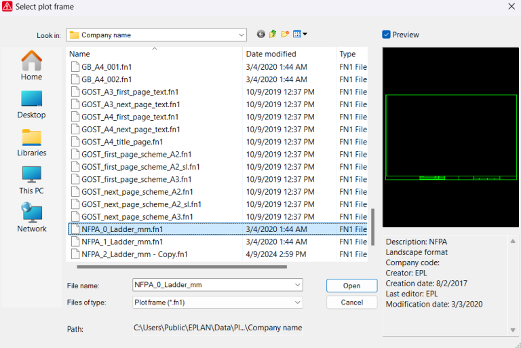Select file icon of GB_A4_001.fn1
Image resolution: width=521 pixels, height=348 pixels.
[x=75, y=66]
